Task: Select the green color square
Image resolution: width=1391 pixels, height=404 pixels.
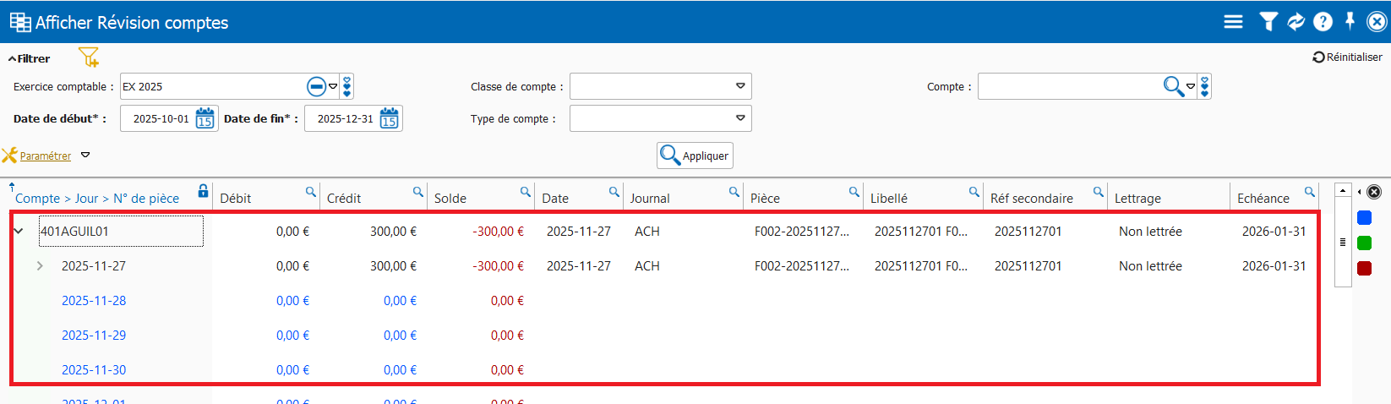Action: pyautogui.click(x=1364, y=243)
